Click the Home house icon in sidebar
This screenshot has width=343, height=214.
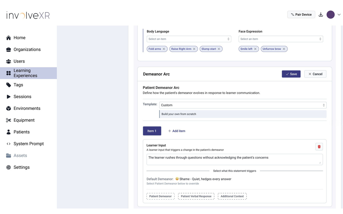[9, 38]
